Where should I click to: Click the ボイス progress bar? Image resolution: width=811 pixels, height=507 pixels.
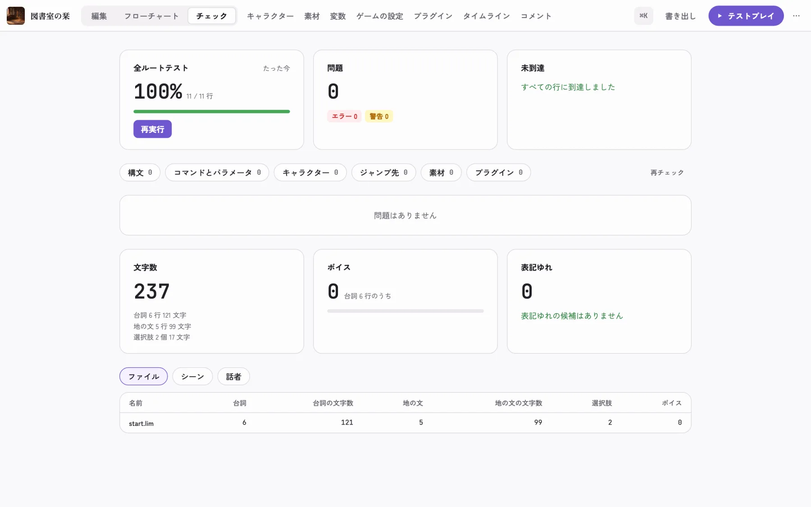pos(405,311)
